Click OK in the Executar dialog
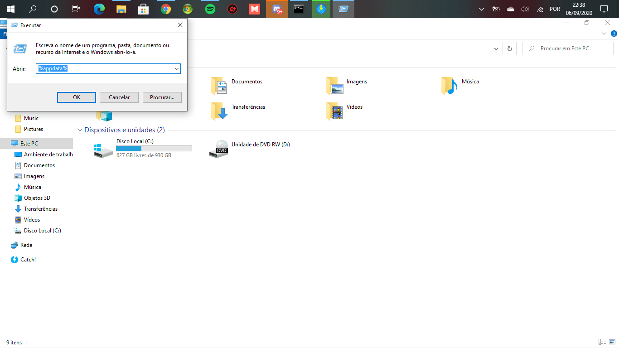This screenshot has height=348, width=619. (x=77, y=97)
